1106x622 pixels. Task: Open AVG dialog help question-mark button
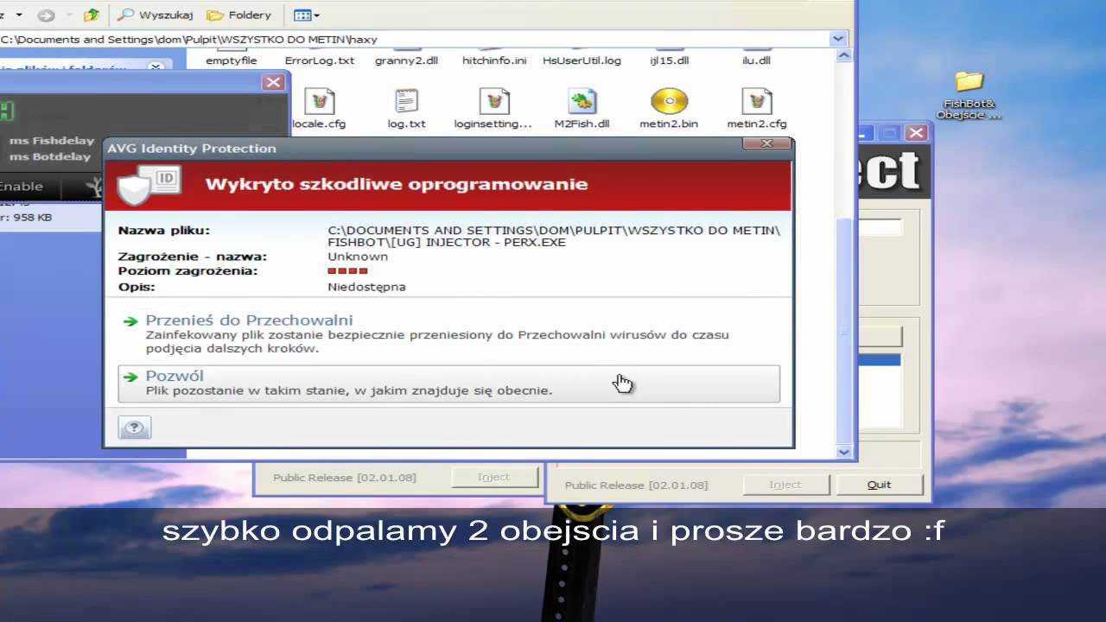pyautogui.click(x=135, y=428)
